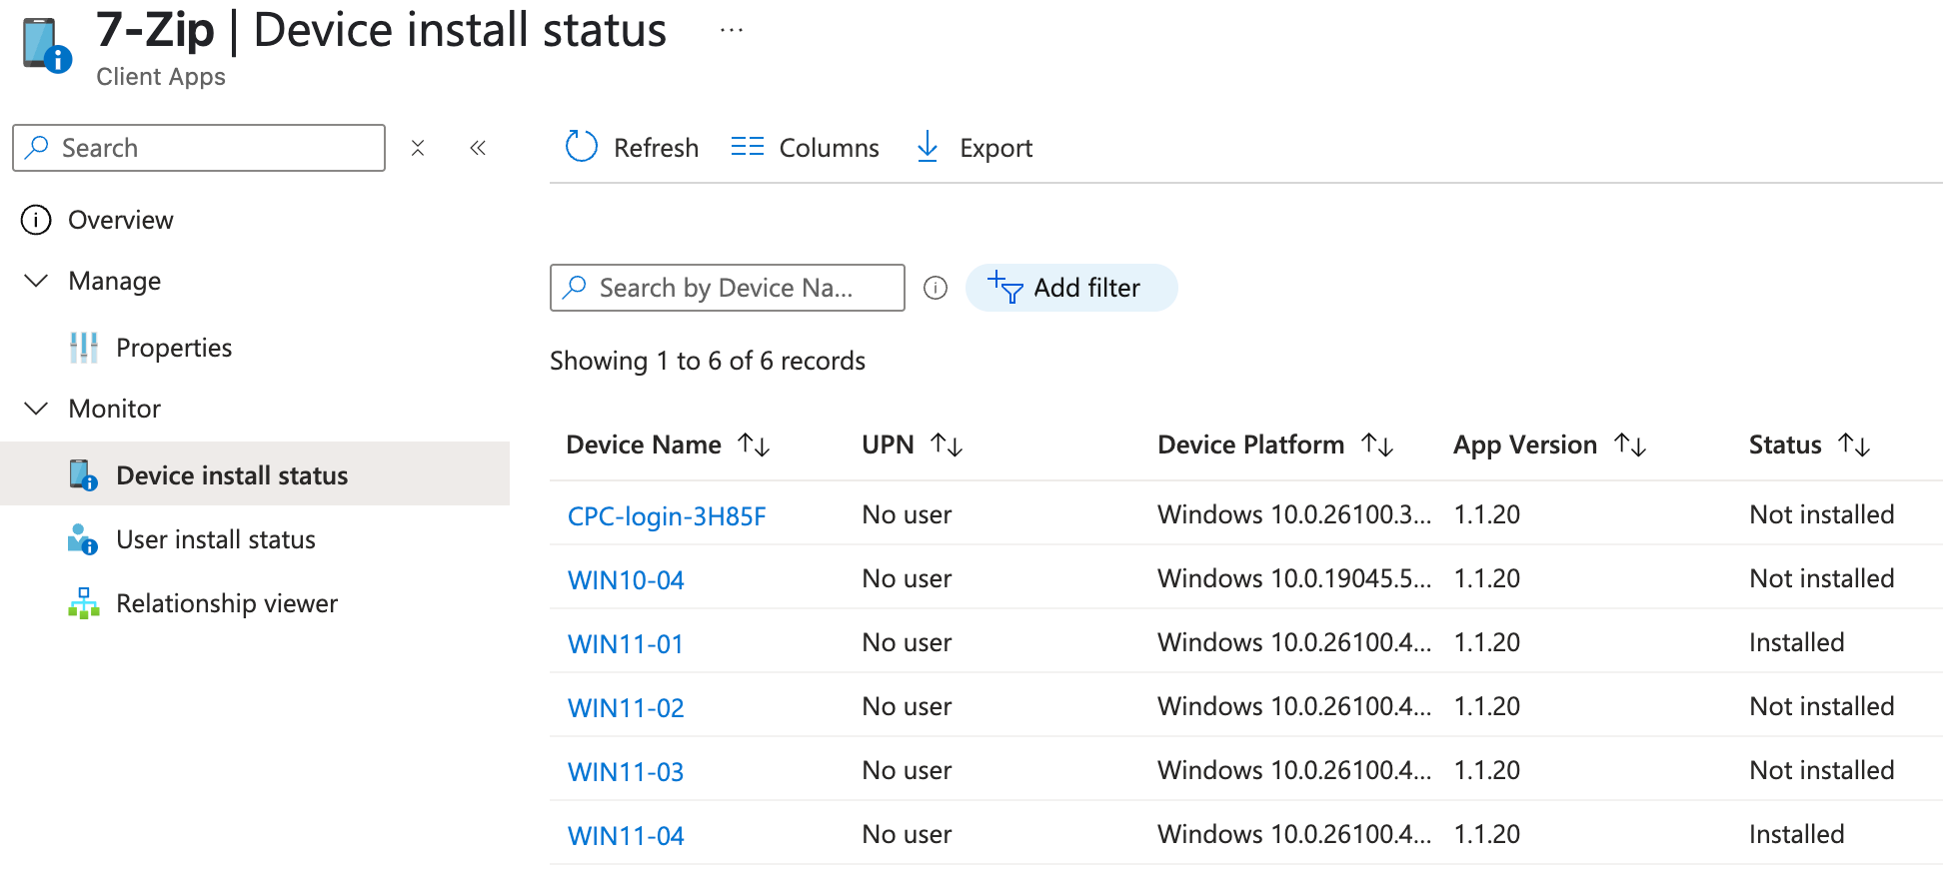The height and width of the screenshot is (893, 1943).
Task: Collapse the Monitor section chevron
Action: pyautogui.click(x=36, y=409)
